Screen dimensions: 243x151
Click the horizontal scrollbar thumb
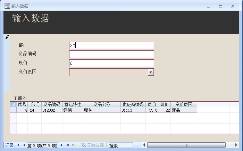coord(186,145)
